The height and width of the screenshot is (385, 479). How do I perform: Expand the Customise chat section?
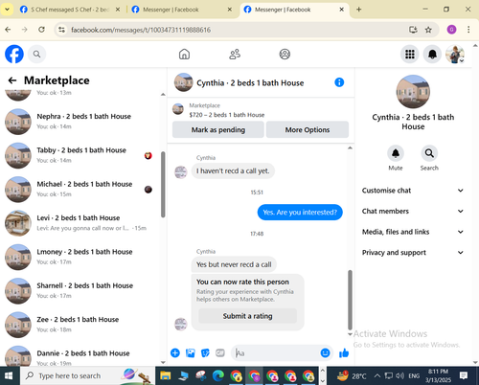click(413, 191)
